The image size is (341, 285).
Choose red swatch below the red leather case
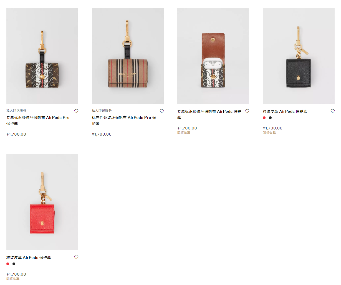click(8, 264)
